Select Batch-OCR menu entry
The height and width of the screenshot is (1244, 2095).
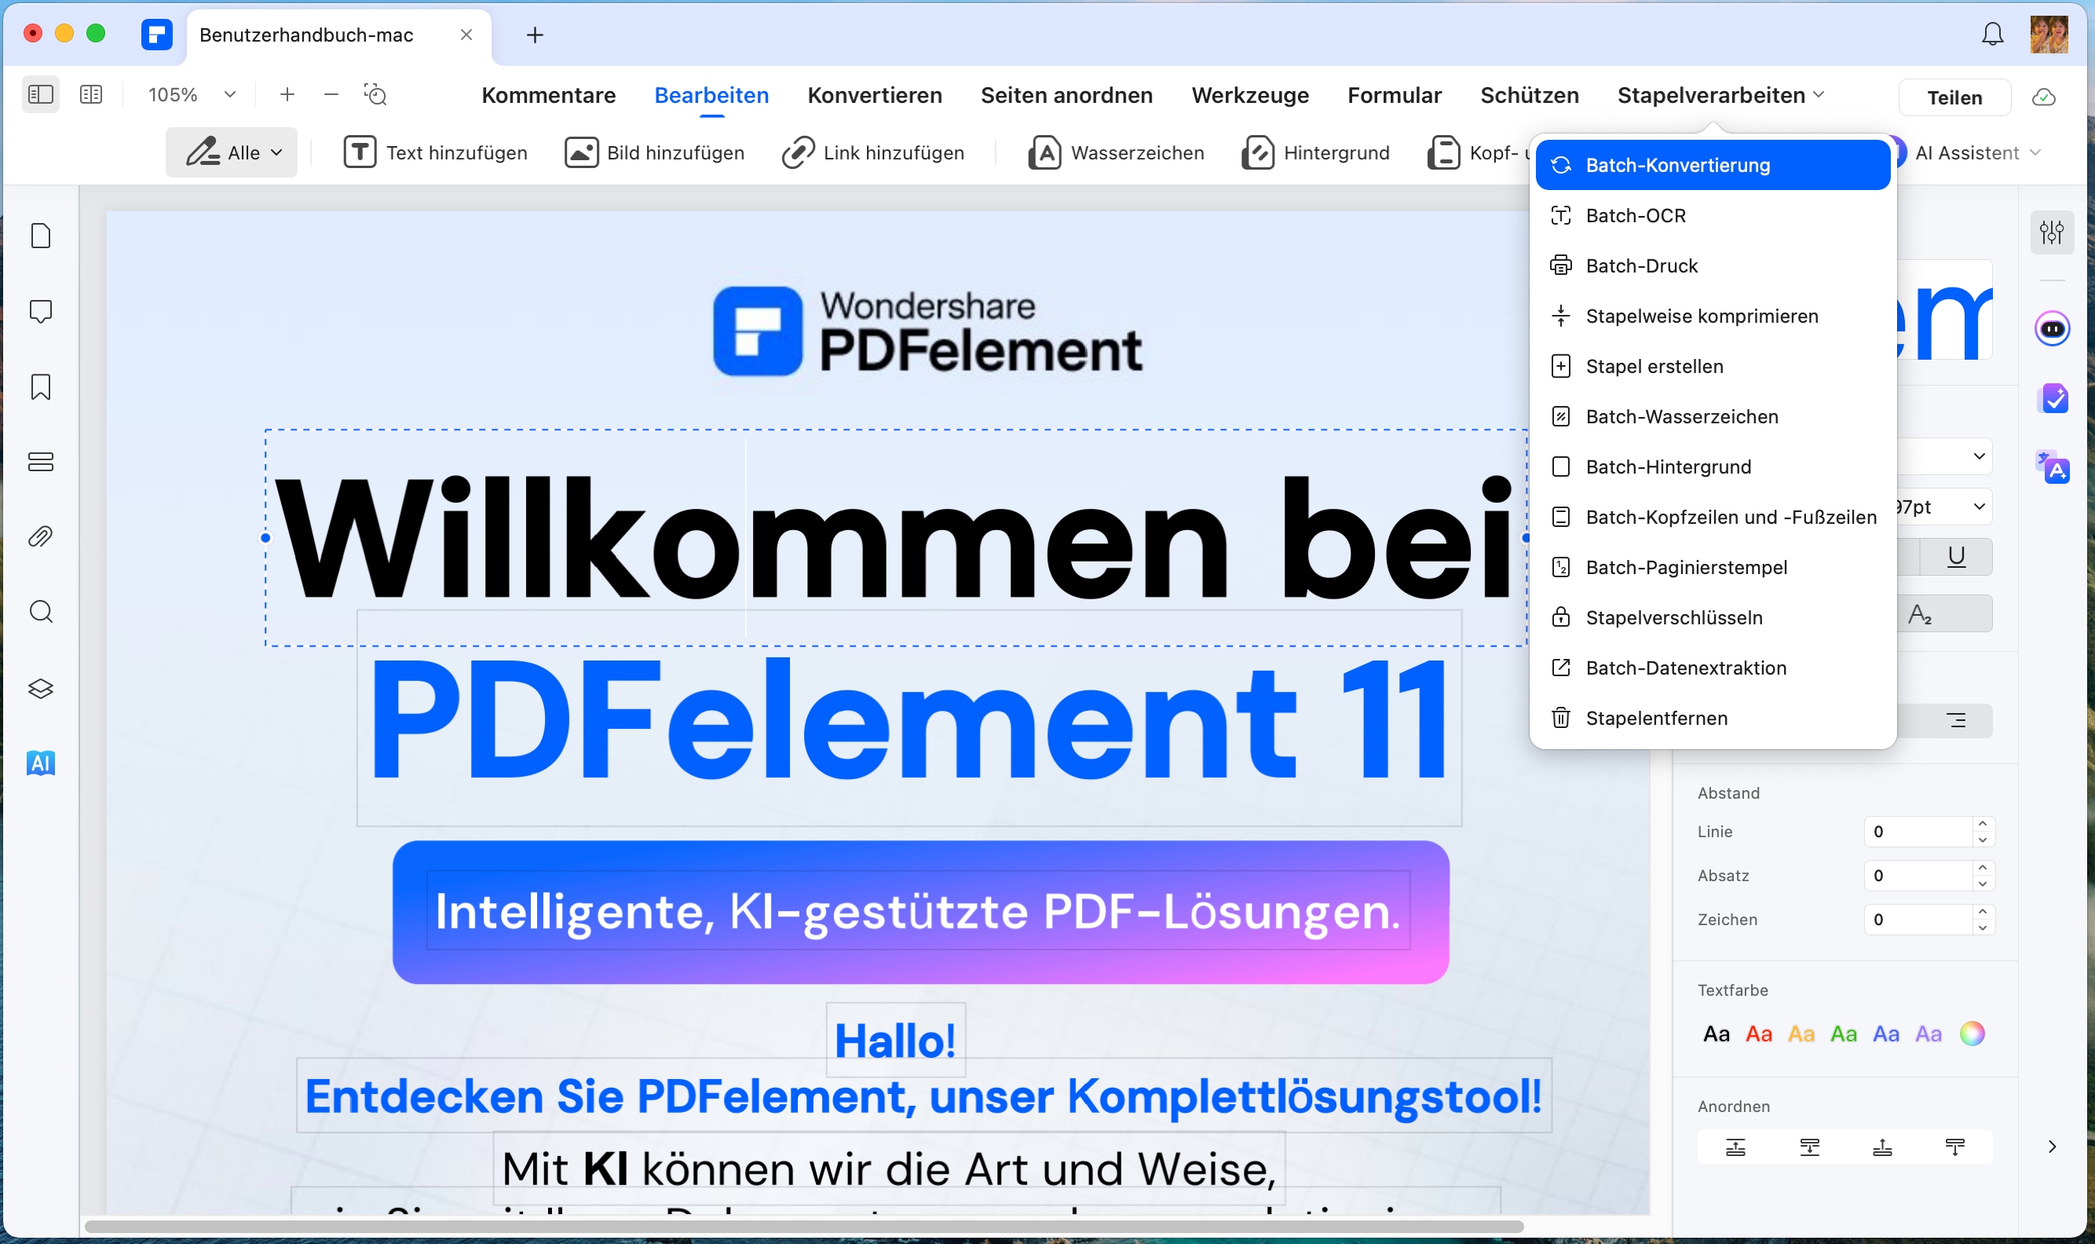tap(1713, 215)
